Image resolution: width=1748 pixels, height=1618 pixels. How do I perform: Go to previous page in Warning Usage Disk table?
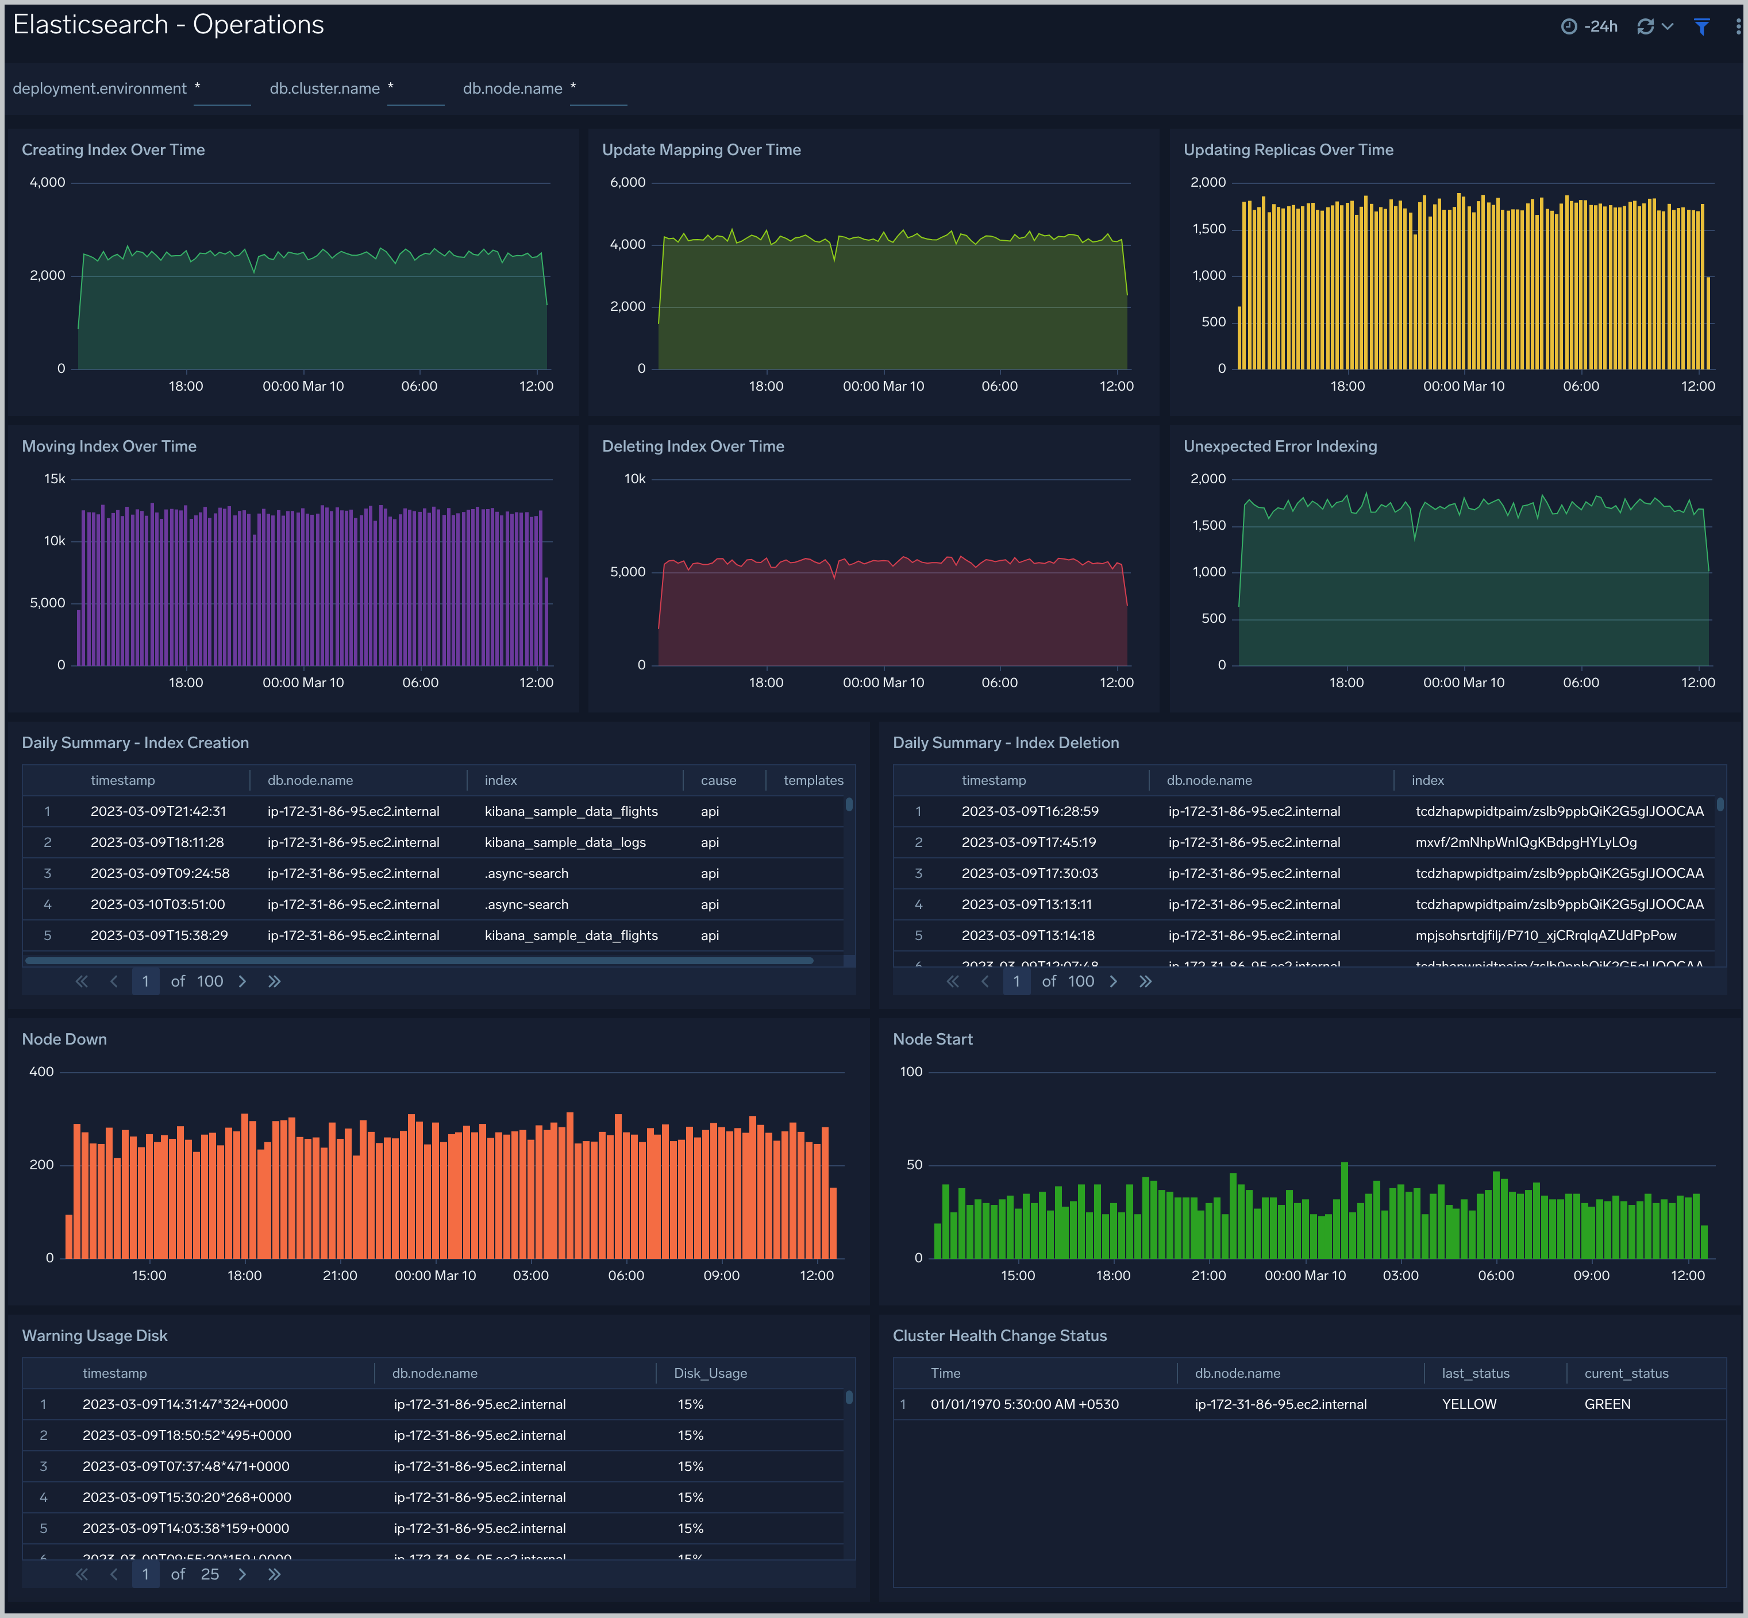coord(114,1574)
